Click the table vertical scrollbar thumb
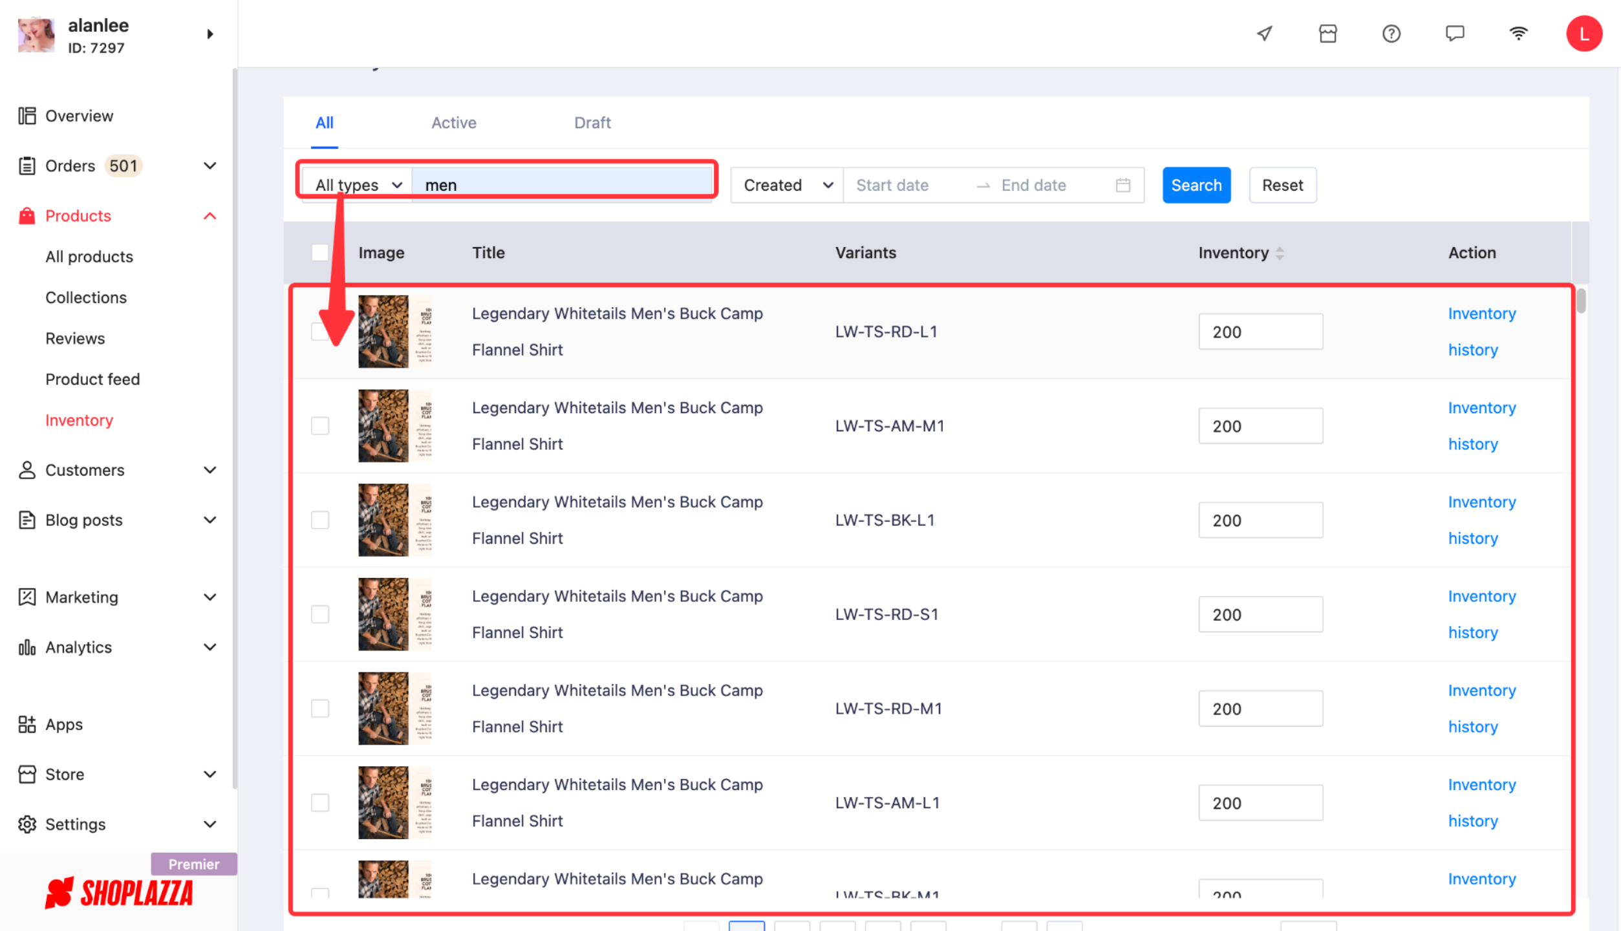This screenshot has width=1621, height=931. click(x=1581, y=301)
